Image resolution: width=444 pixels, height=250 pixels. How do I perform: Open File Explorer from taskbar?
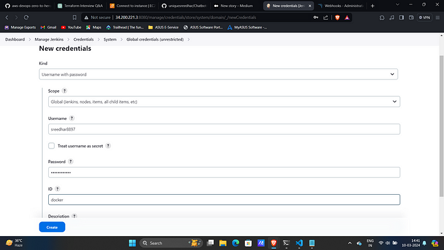pyautogui.click(x=223, y=243)
